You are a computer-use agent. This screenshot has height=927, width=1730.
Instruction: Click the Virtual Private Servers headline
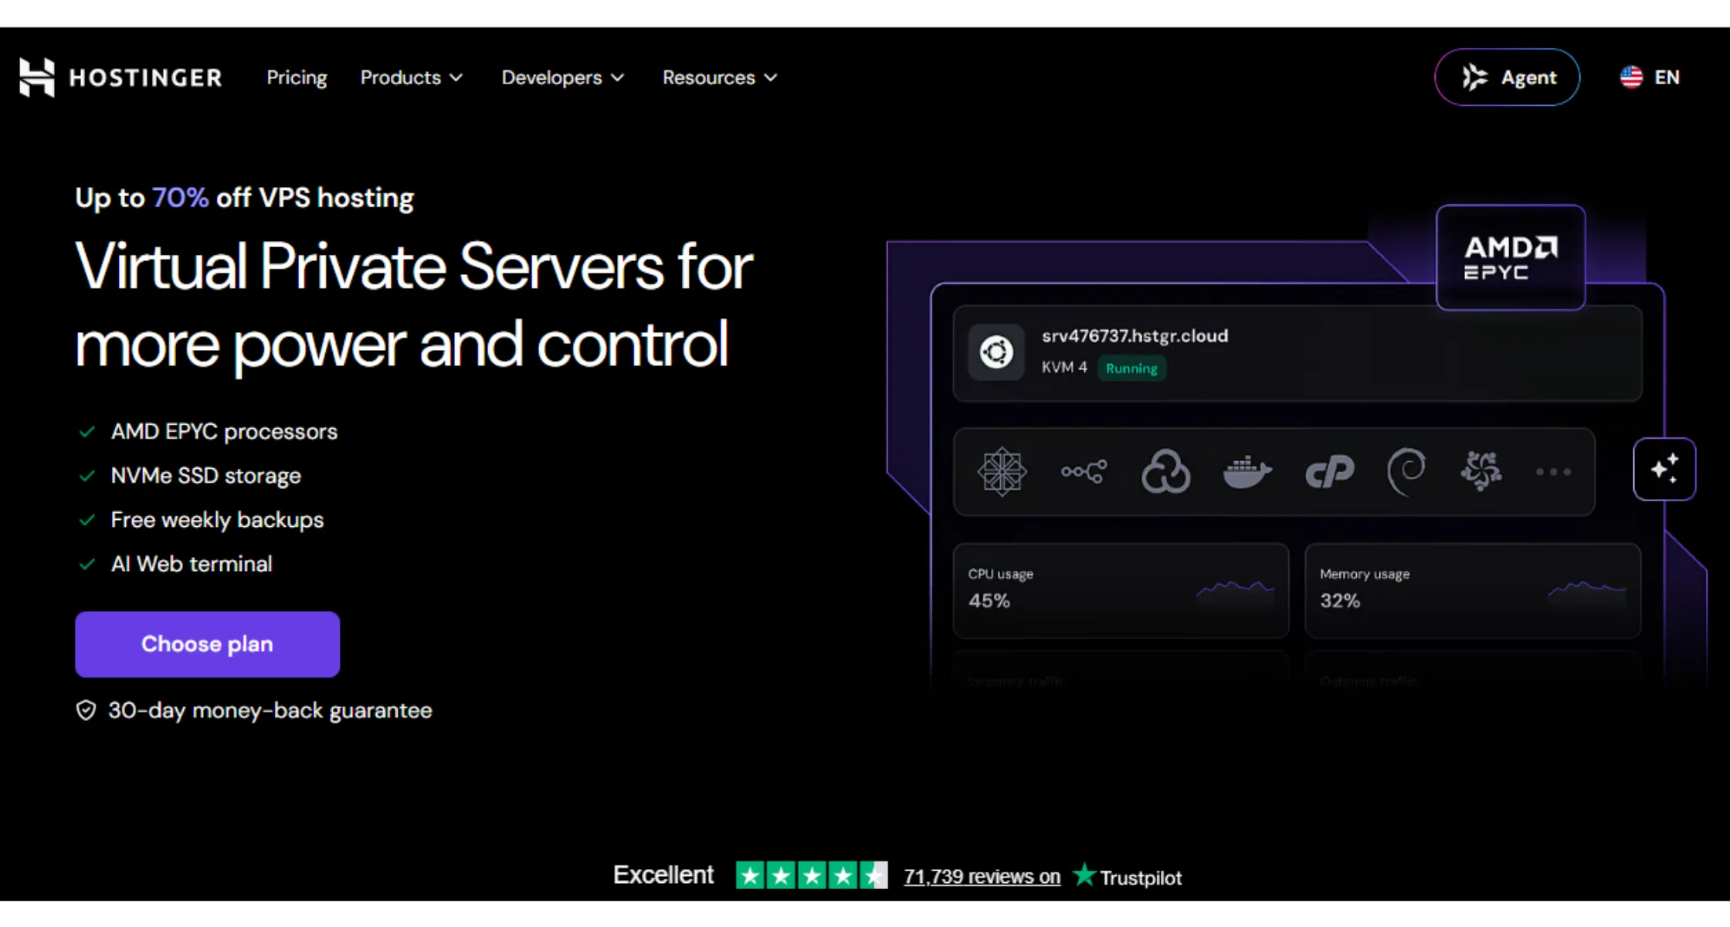point(414,305)
